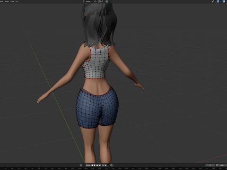Open the Edge menu in the header
This screenshot has width=227, height=170.
tap(7, 1)
